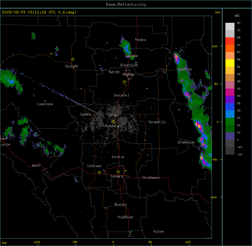Click the Strathmore label
The image size is (252, 246).
click(x=151, y=178)
